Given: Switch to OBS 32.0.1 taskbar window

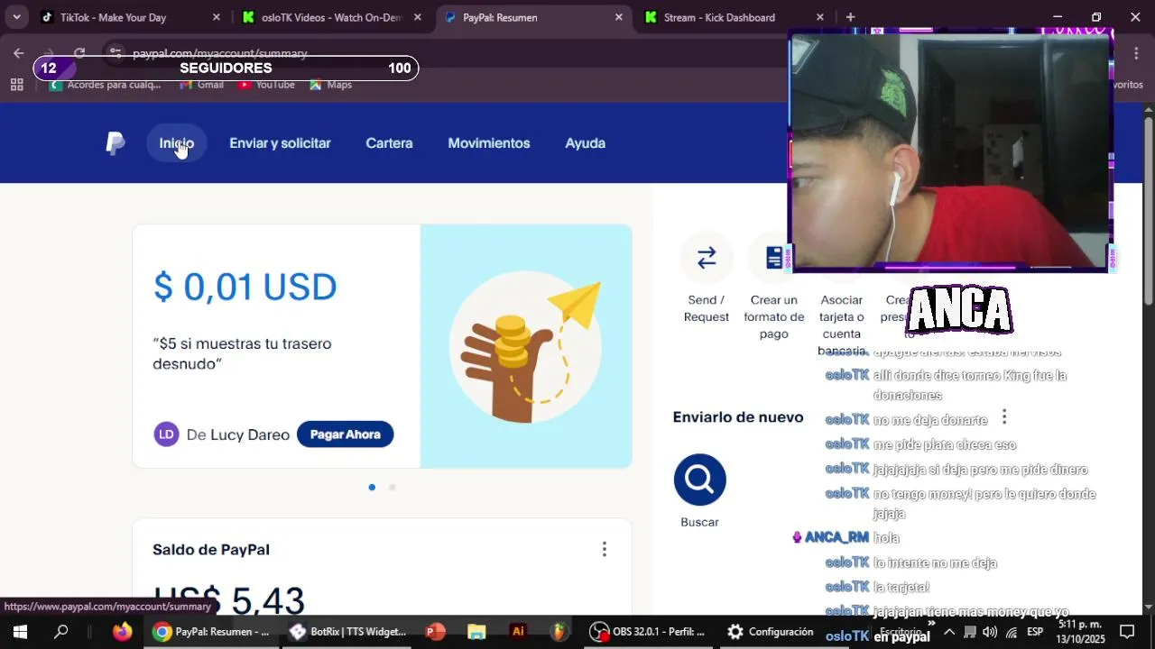Looking at the screenshot, I should click(x=647, y=632).
